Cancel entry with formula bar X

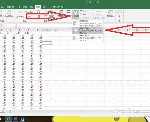(x=6, y=25)
